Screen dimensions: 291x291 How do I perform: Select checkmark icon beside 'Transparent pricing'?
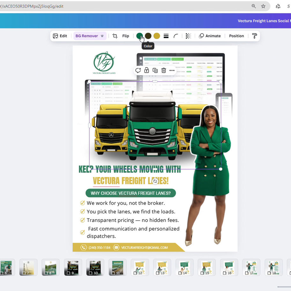tap(82, 220)
